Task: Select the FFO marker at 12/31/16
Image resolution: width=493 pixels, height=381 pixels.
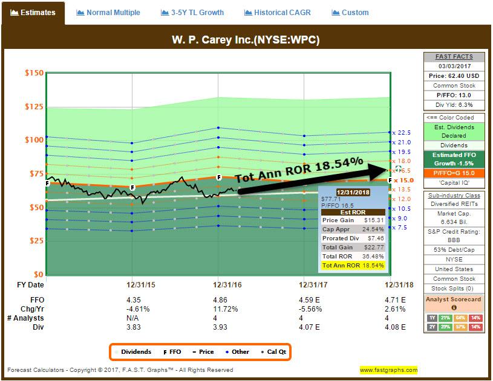Action: click(219, 178)
